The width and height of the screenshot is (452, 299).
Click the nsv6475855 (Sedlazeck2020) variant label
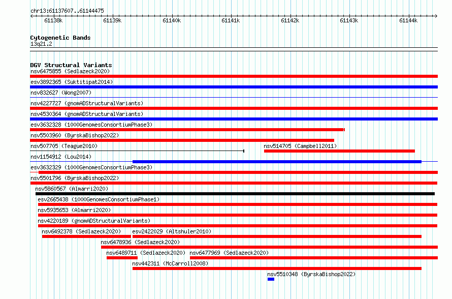click(70, 71)
